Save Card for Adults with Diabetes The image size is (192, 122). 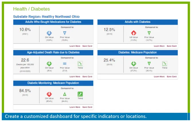coord(172,46)
